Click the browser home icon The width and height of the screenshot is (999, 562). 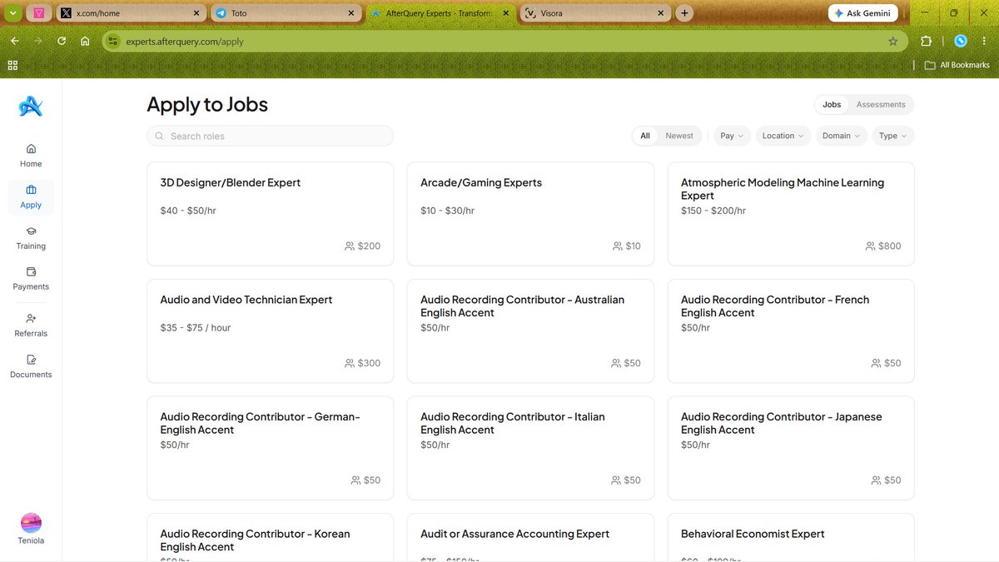(85, 41)
